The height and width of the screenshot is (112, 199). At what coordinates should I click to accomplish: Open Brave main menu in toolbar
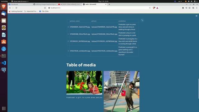point(197,8)
